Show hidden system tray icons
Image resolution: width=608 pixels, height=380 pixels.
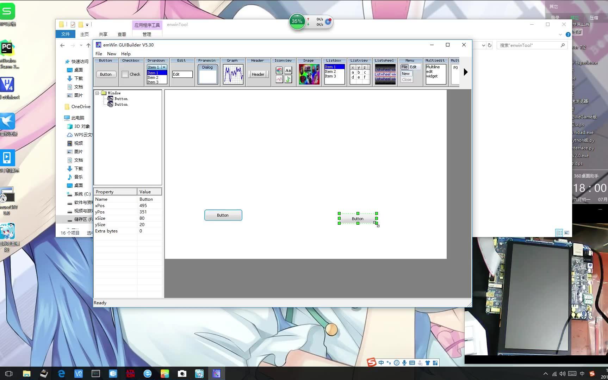tap(546, 374)
